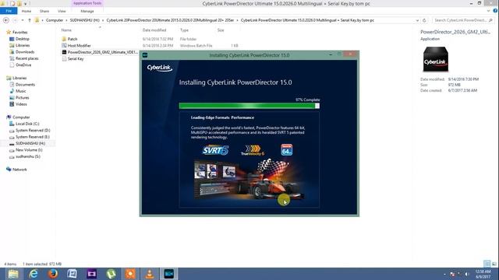Click the installer progress bar

point(249,106)
